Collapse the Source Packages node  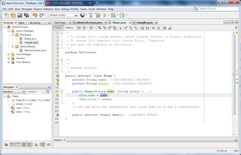[x=9, y=31]
